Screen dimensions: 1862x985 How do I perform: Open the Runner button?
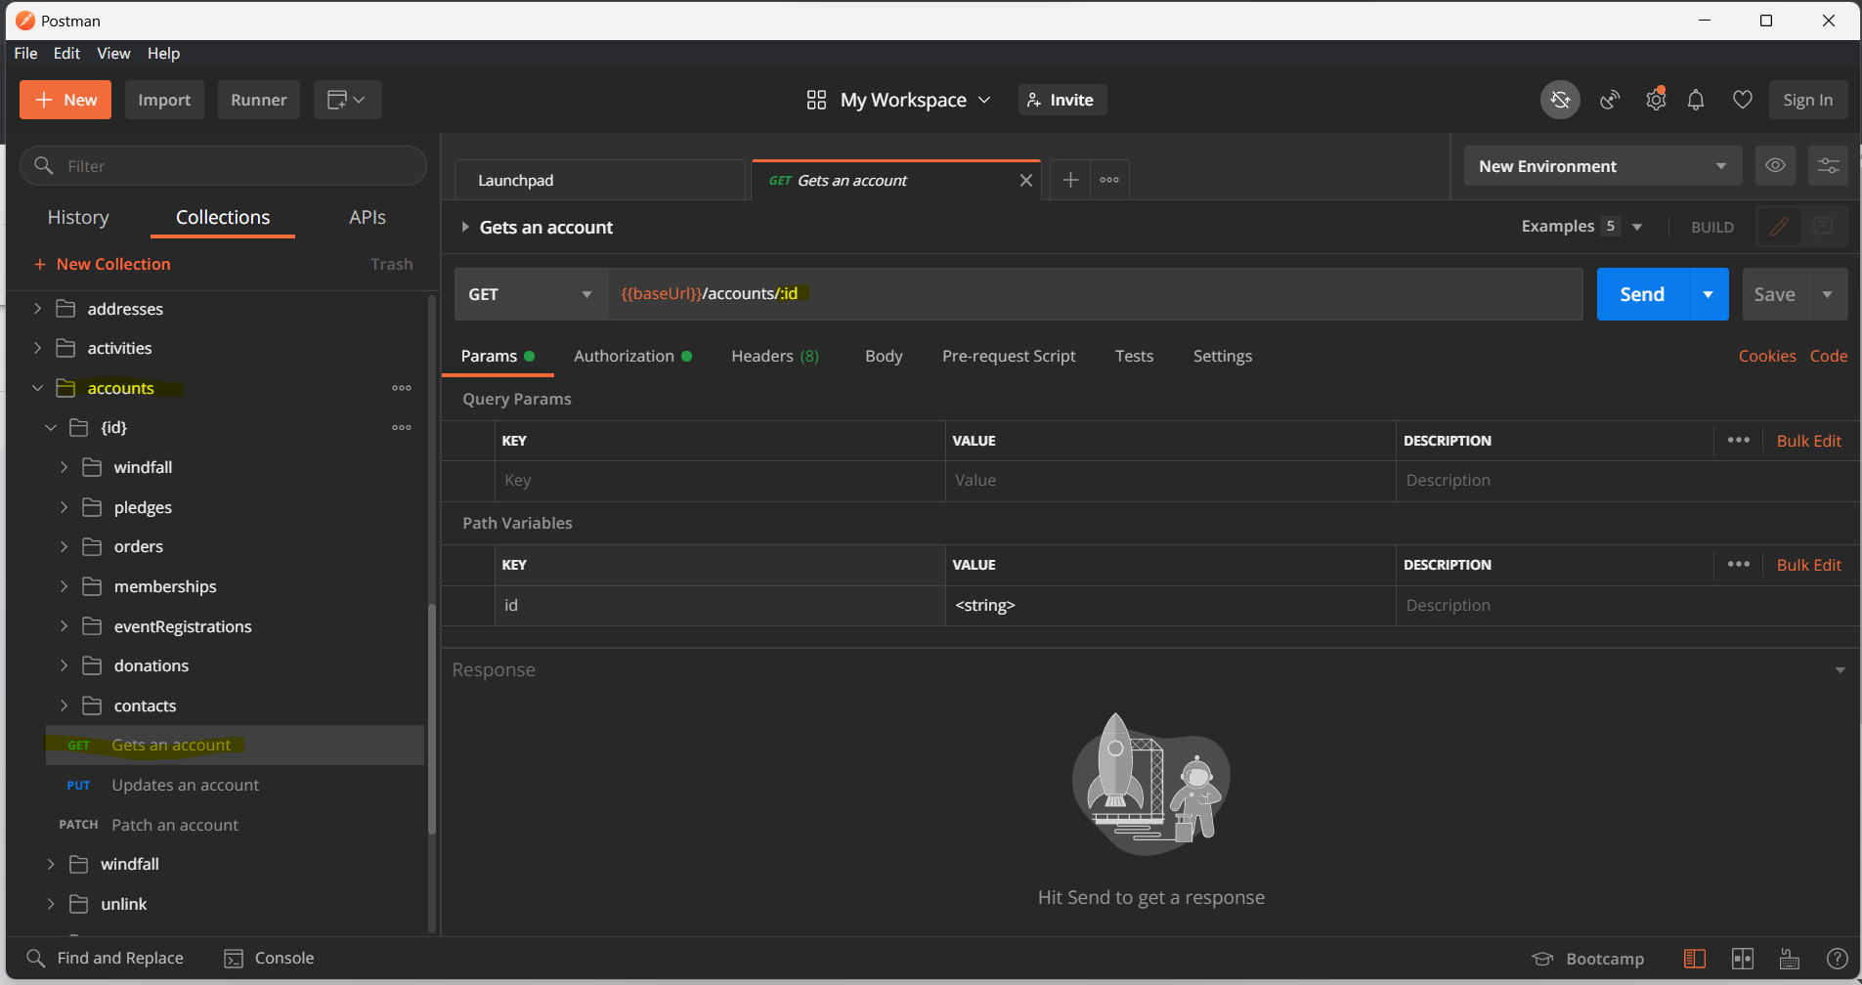pyautogui.click(x=259, y=100)
